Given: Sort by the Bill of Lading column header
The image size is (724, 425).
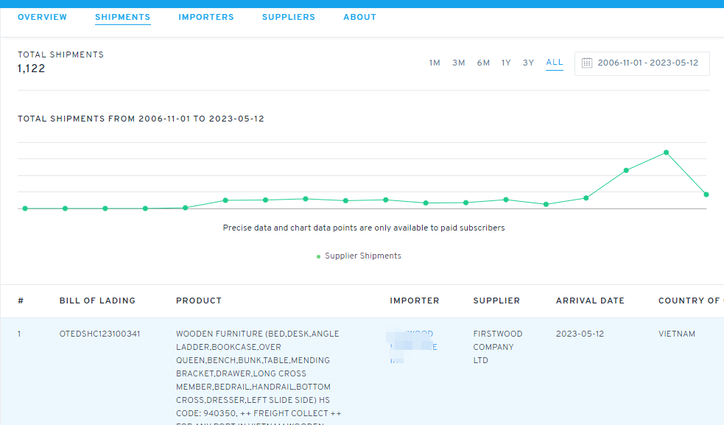Looking at the screenshot, I should tap(97, 301).
